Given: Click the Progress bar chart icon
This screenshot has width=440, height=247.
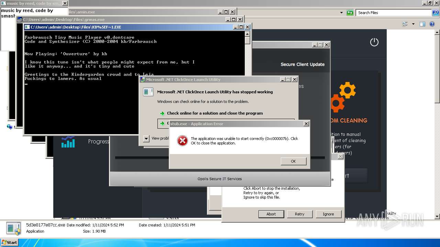Looking at the screenshot, I should (68, 142).
